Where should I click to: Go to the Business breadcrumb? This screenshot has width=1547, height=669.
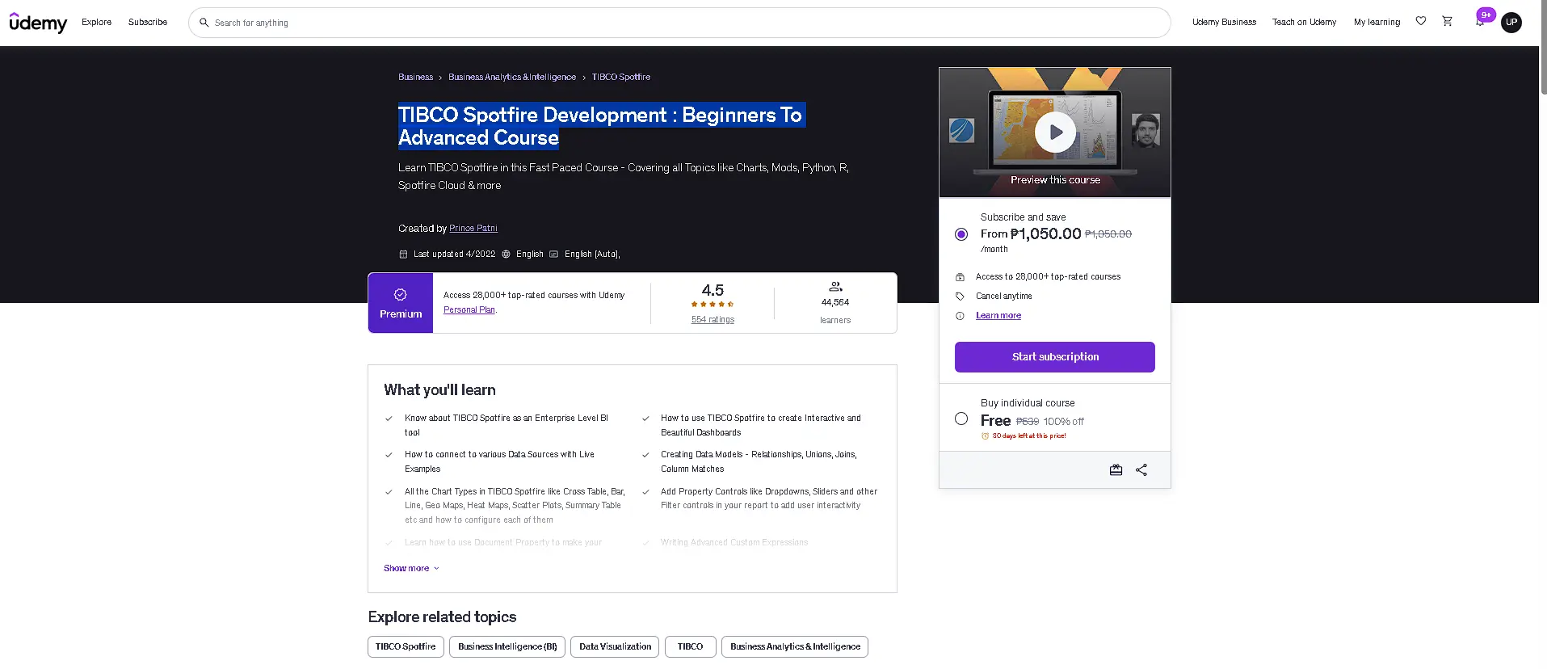click(415, 78)
